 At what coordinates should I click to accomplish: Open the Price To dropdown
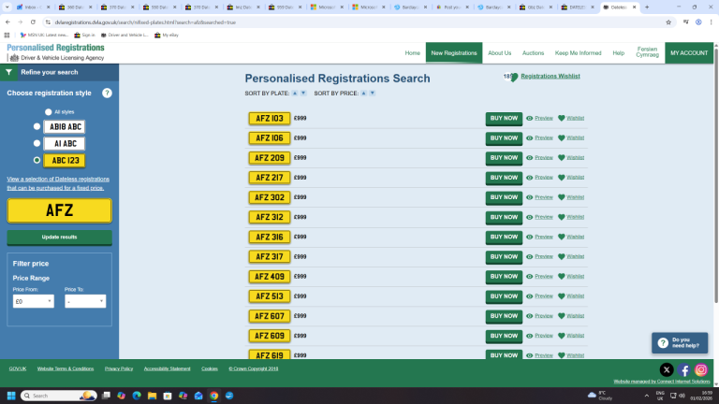(x=85, y=301)
